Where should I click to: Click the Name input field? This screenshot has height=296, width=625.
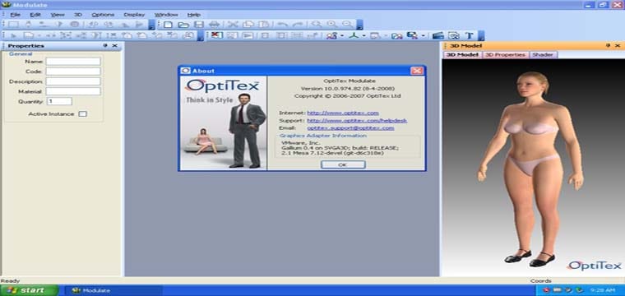point(73,62)
